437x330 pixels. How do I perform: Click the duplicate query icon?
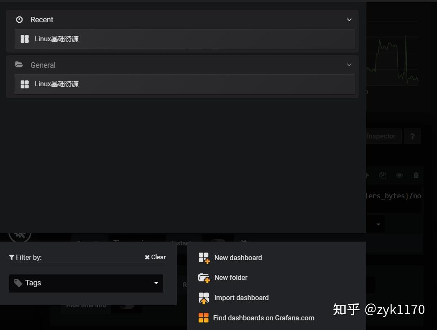(x=382, y=175)
